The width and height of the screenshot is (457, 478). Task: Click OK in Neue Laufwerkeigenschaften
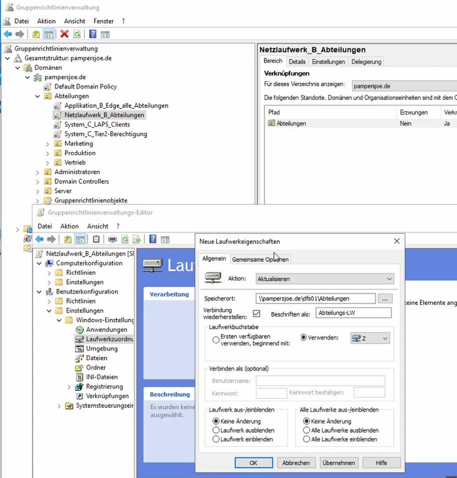click(253, 463)
